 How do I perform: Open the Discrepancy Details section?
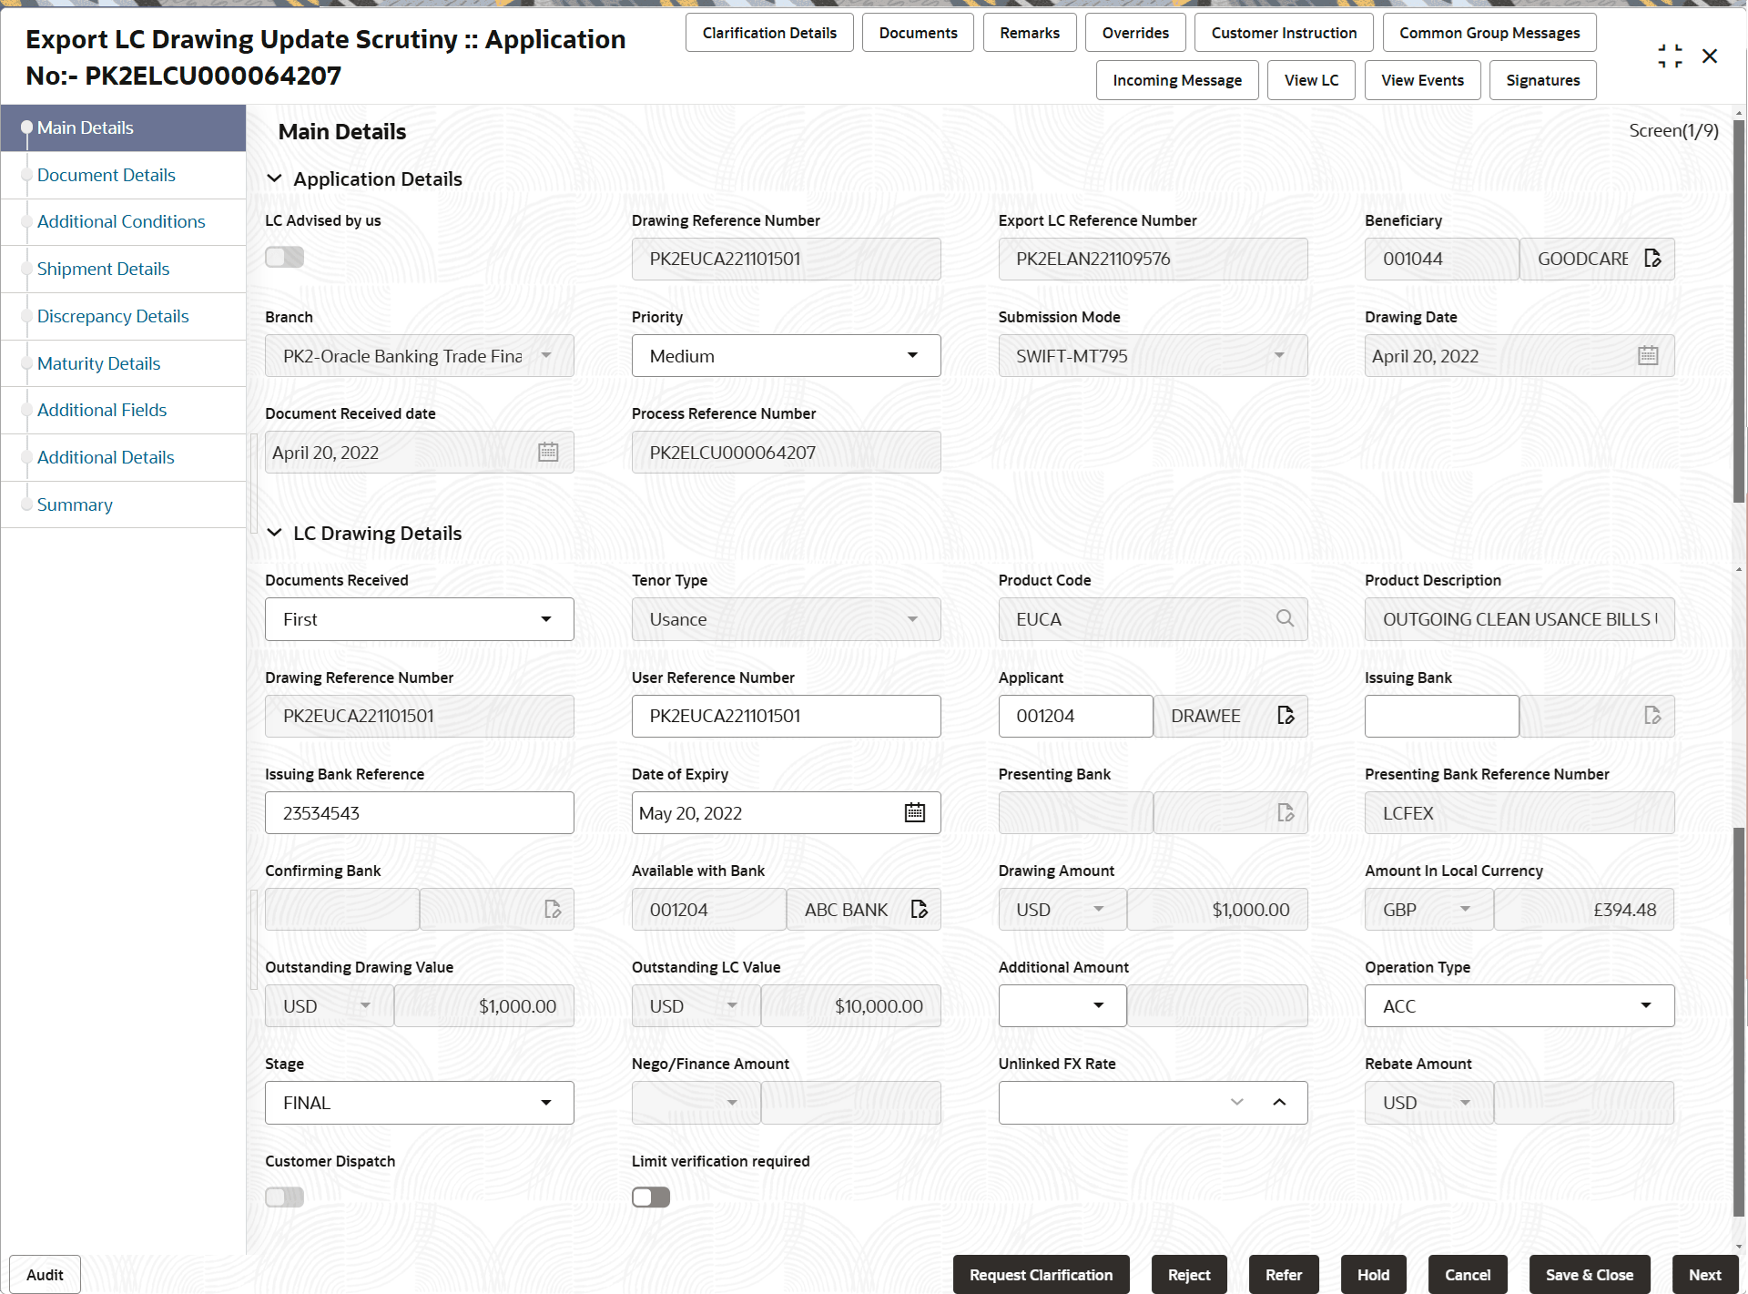coord(113,316)
